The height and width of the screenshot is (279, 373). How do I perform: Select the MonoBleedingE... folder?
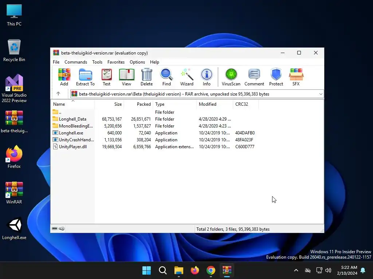coord(154,126)
